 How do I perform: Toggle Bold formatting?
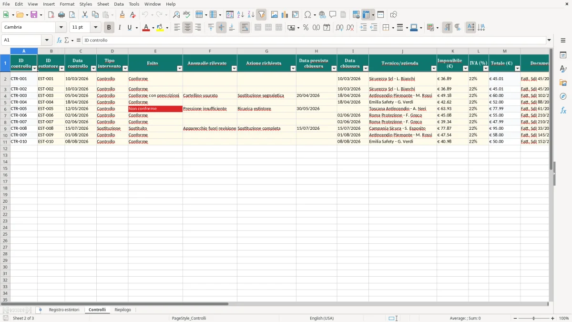[109, 28]
